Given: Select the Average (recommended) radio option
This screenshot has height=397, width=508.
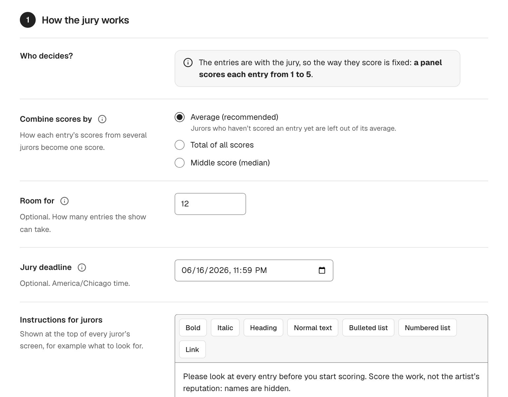Looking at the screenshot, I should click(x=180, y=117).
